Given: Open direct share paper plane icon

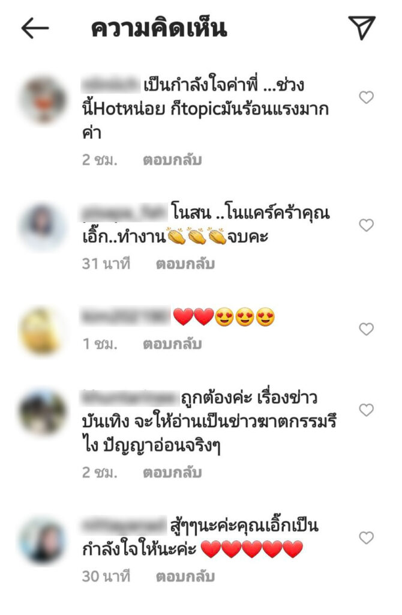Looking at the screenshot, I should [362, 27].
